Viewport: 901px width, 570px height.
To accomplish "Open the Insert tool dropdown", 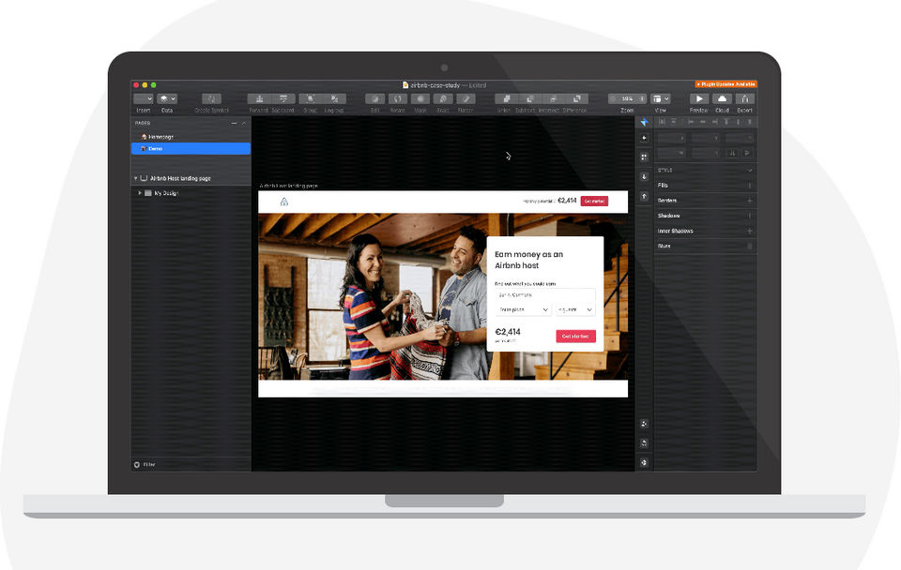I will point(143,98).
